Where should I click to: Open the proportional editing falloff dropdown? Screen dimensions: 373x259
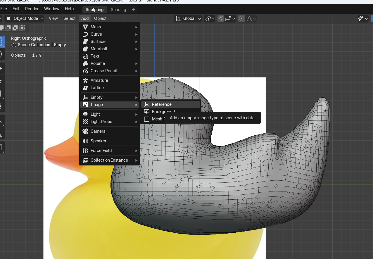click(251, 19)
